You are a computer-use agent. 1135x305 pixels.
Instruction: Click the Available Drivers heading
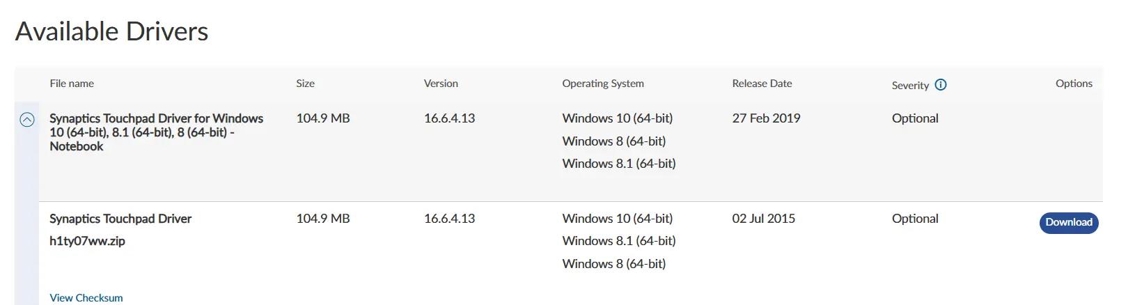coord(112,31)
